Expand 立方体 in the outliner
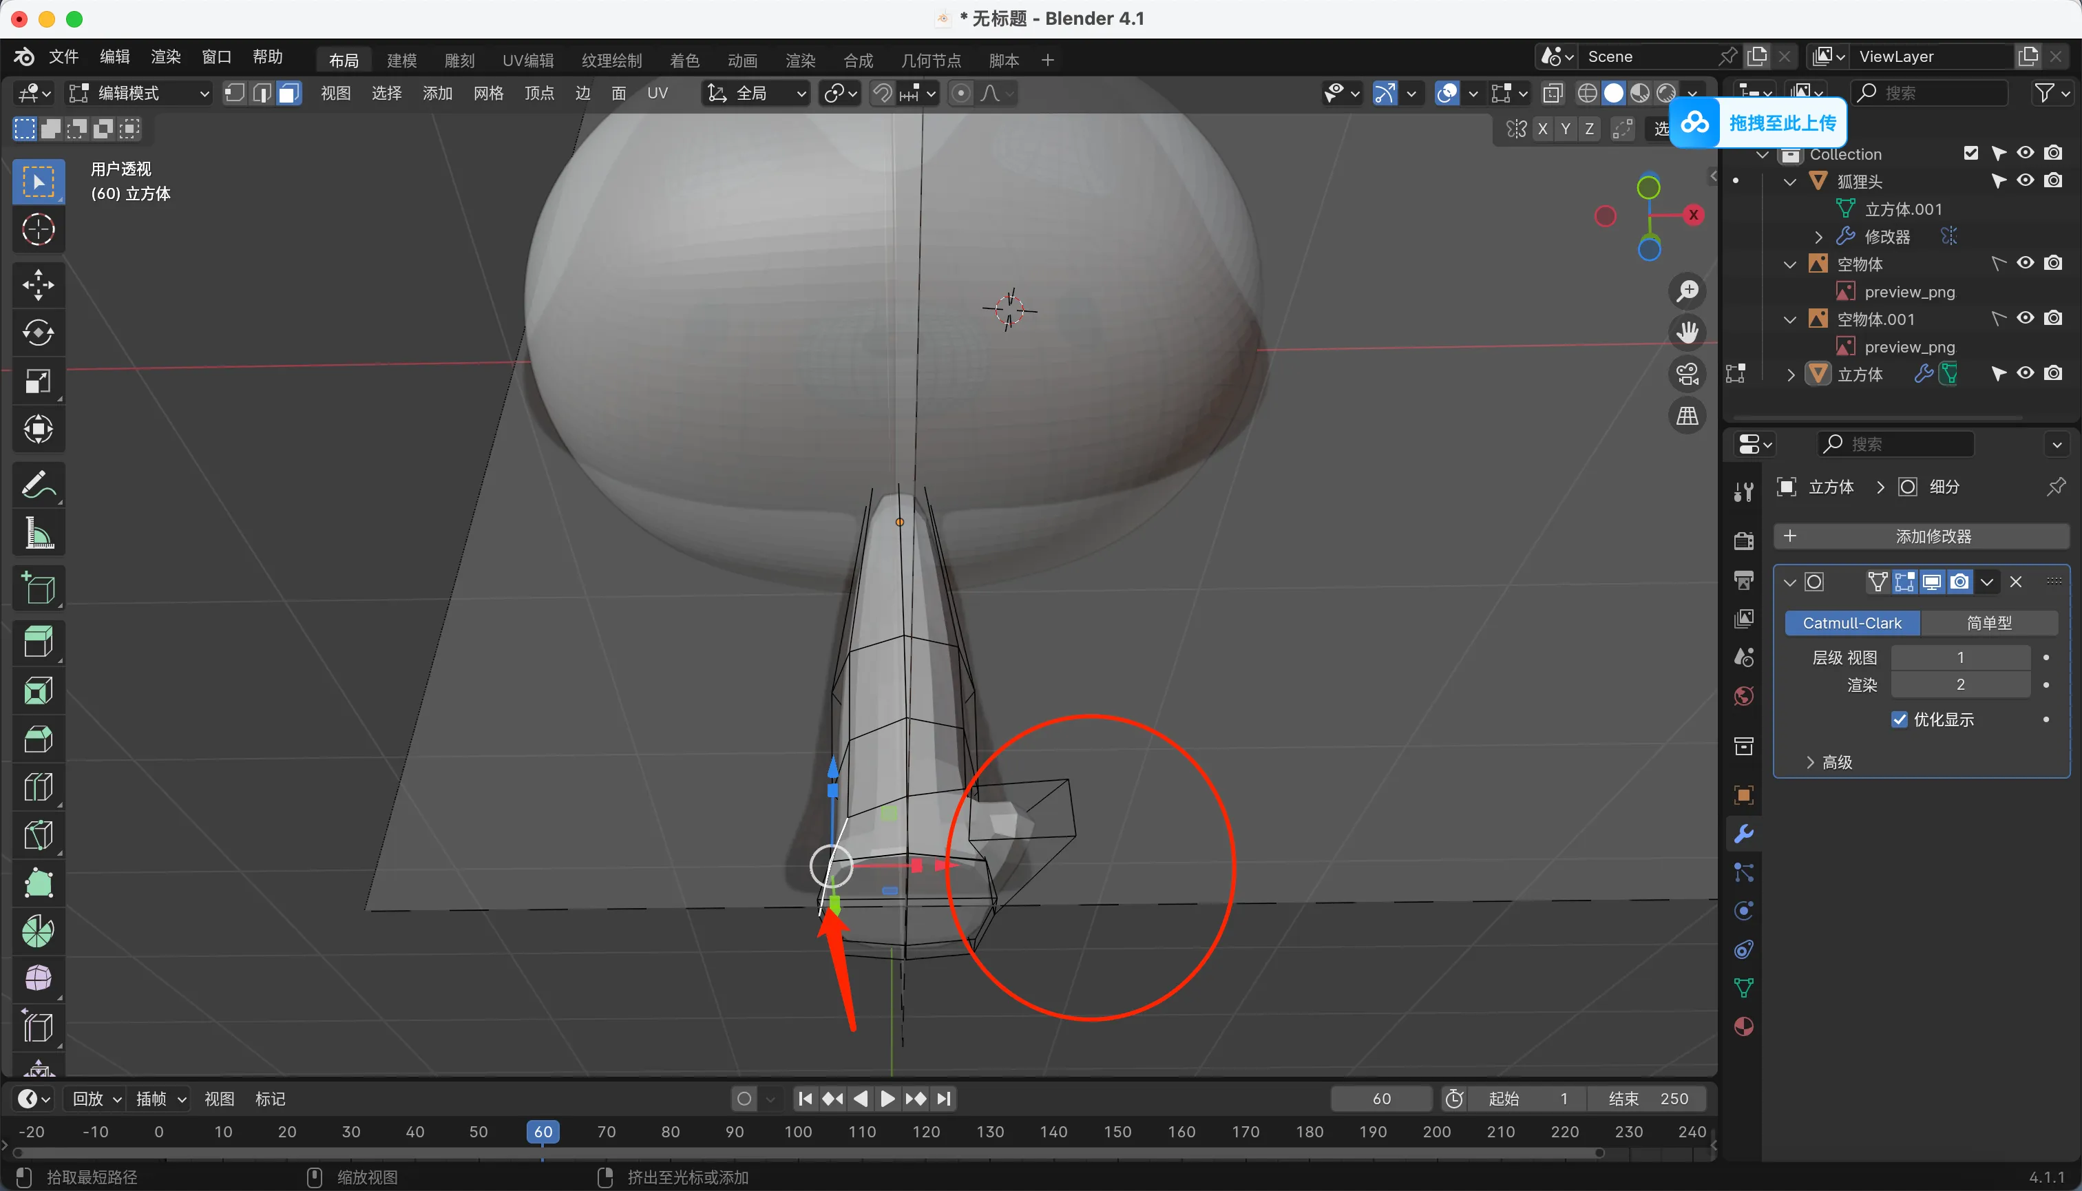This screenshot has height=1191, width=2082. pos(1790,375)
